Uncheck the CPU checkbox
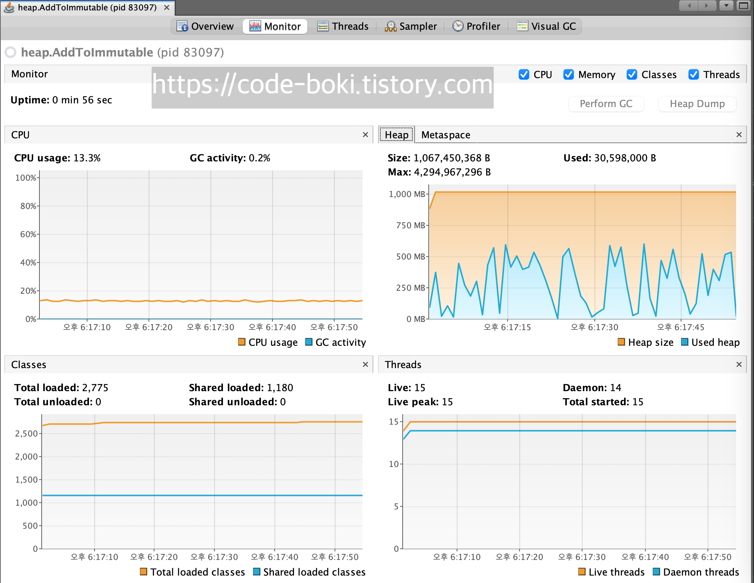The height and width of the screenshot is (583, 754). [524, 74]
